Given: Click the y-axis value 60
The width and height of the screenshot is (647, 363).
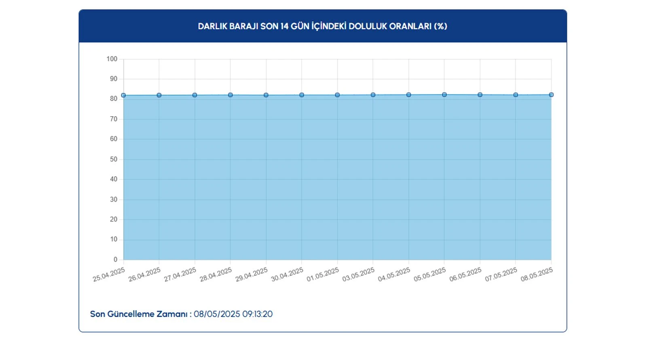Looking at the screenshot, I should click(x=114, y=139).
